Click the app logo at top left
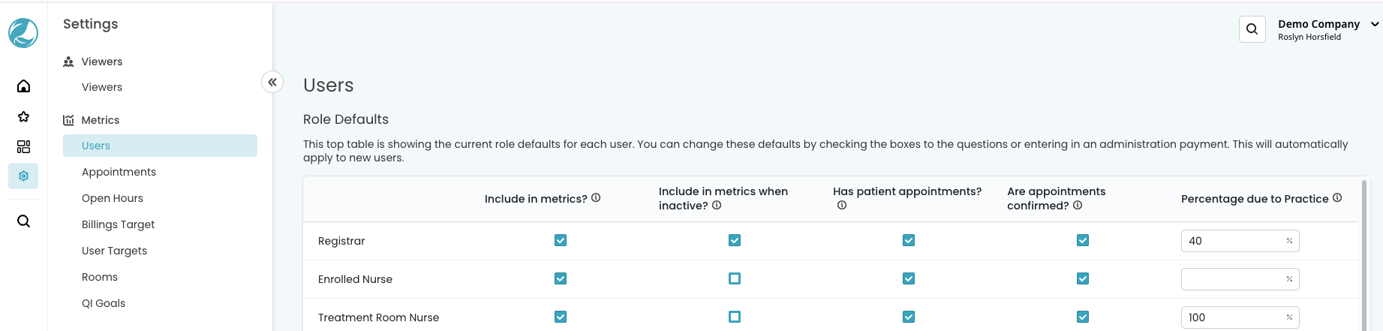1383x331 pixels. coord(23,33)
